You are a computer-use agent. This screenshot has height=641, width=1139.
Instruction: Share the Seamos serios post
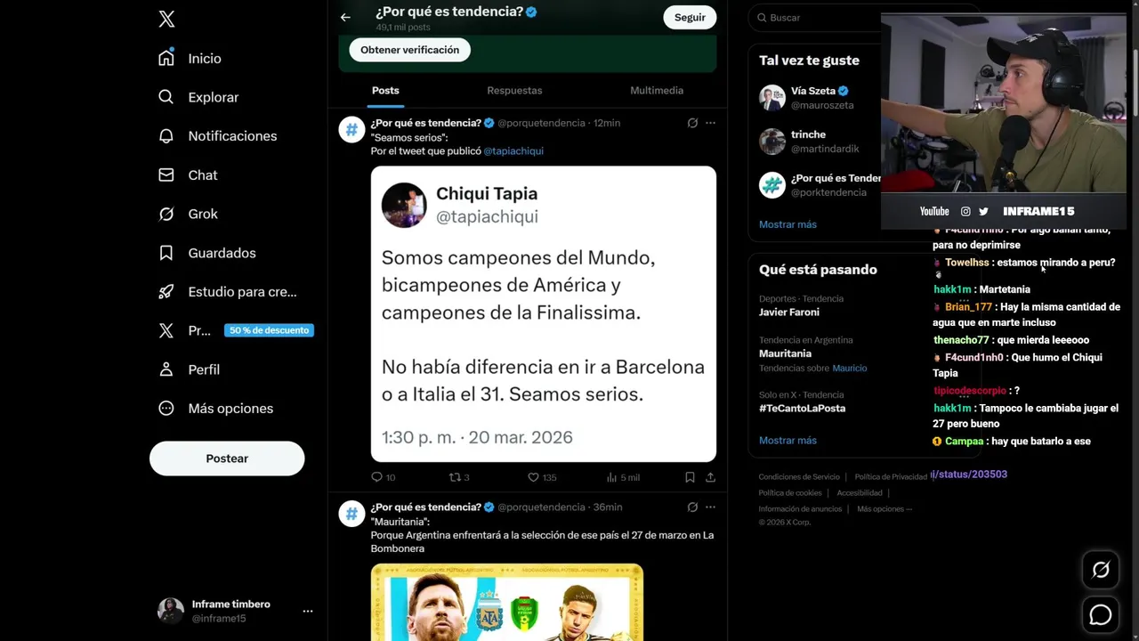point(710,477)
